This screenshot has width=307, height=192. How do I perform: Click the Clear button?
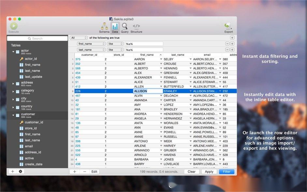[x=192, y=171]
